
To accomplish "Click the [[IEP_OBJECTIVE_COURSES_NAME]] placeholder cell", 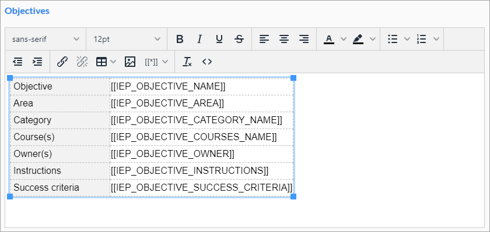I will click(202, 137).
